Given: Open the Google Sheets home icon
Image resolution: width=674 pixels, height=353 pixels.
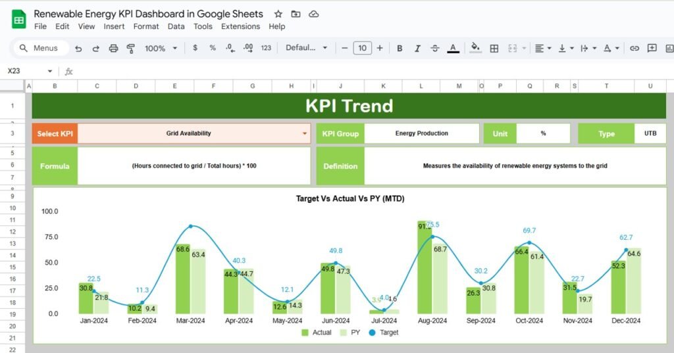Looking at the screenshot, I should point(18,19).
